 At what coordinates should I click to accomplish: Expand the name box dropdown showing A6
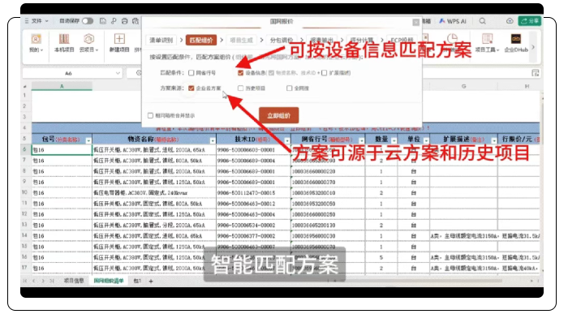coord(118,73)
